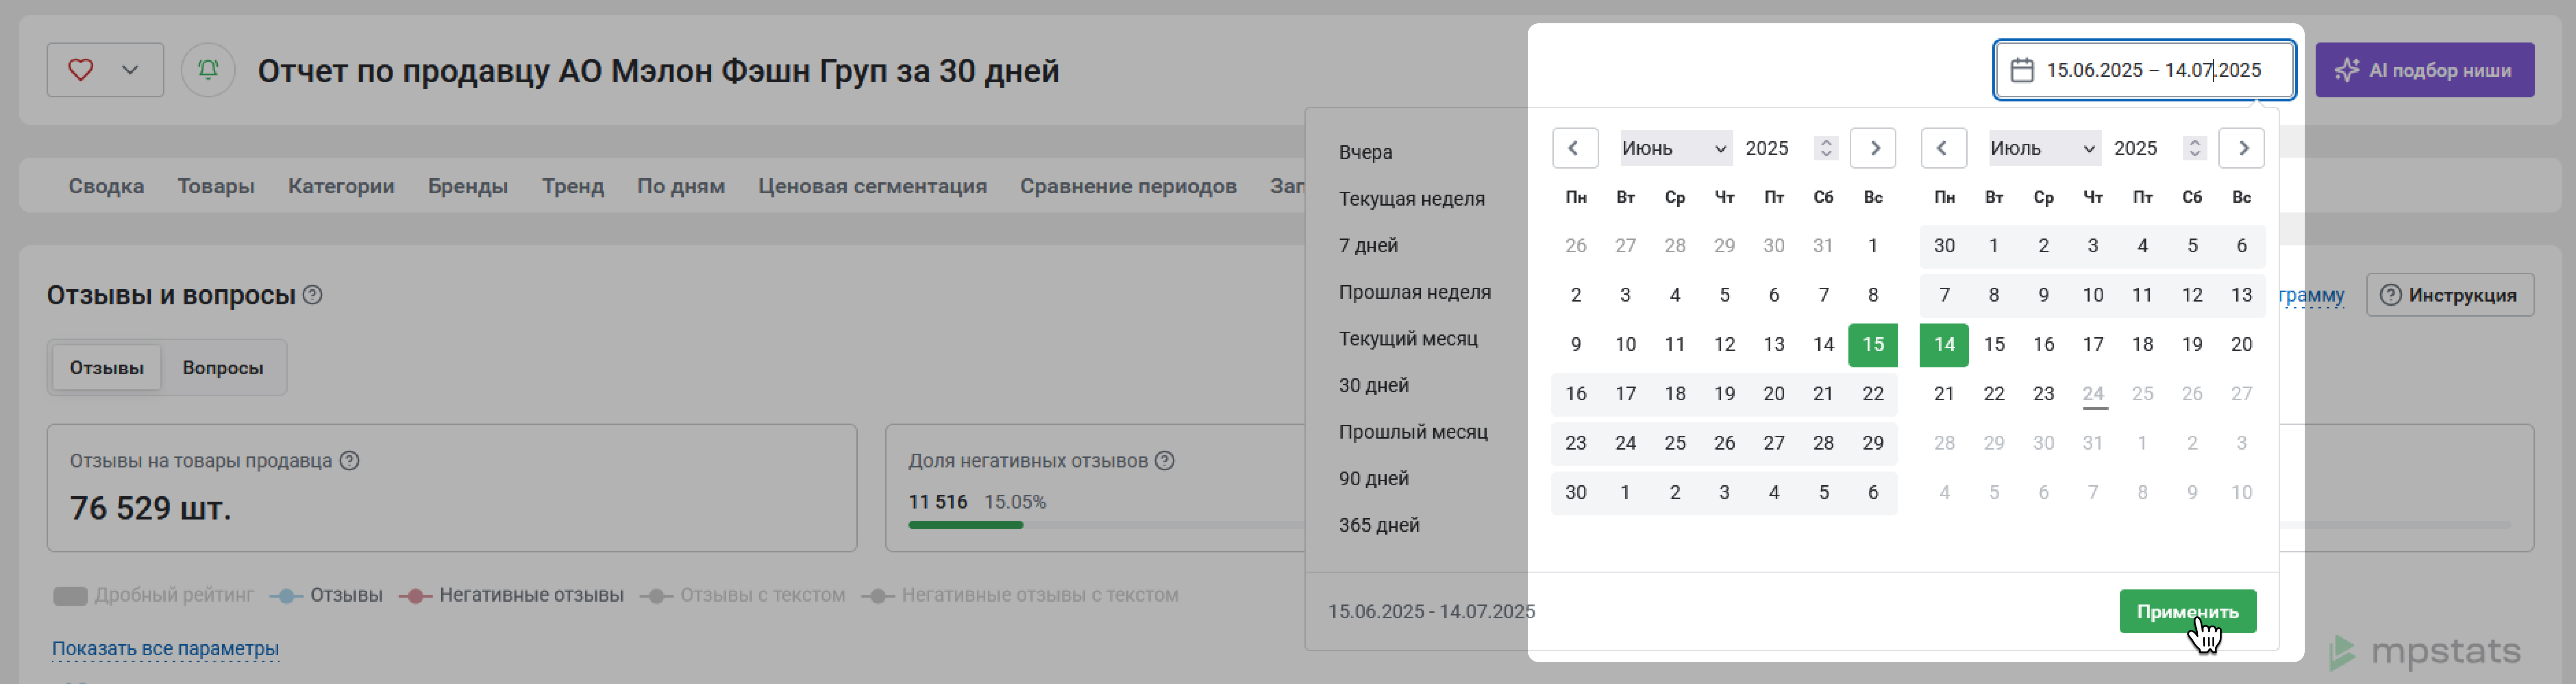Go to previous month in June calendar
The width and height of the screenshot is (2576, 684).
tap(1575, 148)
